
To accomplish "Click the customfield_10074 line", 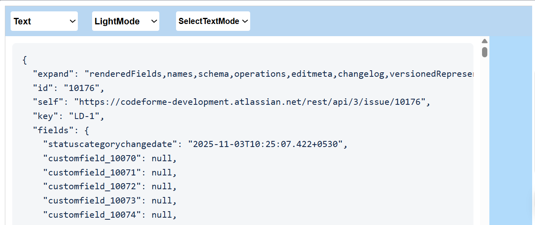I will click(109, 214).
